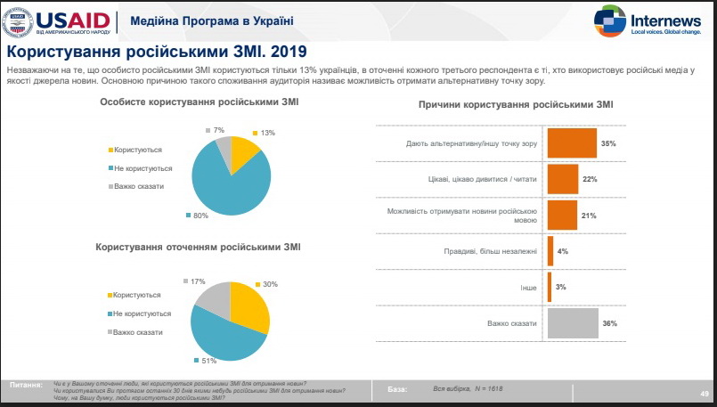
Task: Click the gray legend marker in the surroundings usage chart
Action: pos(110,332)
